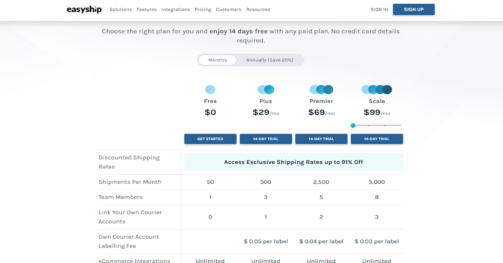Click the $ 0.03 per label fee
The height and width of the screenshot is (263, 503).
377,241
